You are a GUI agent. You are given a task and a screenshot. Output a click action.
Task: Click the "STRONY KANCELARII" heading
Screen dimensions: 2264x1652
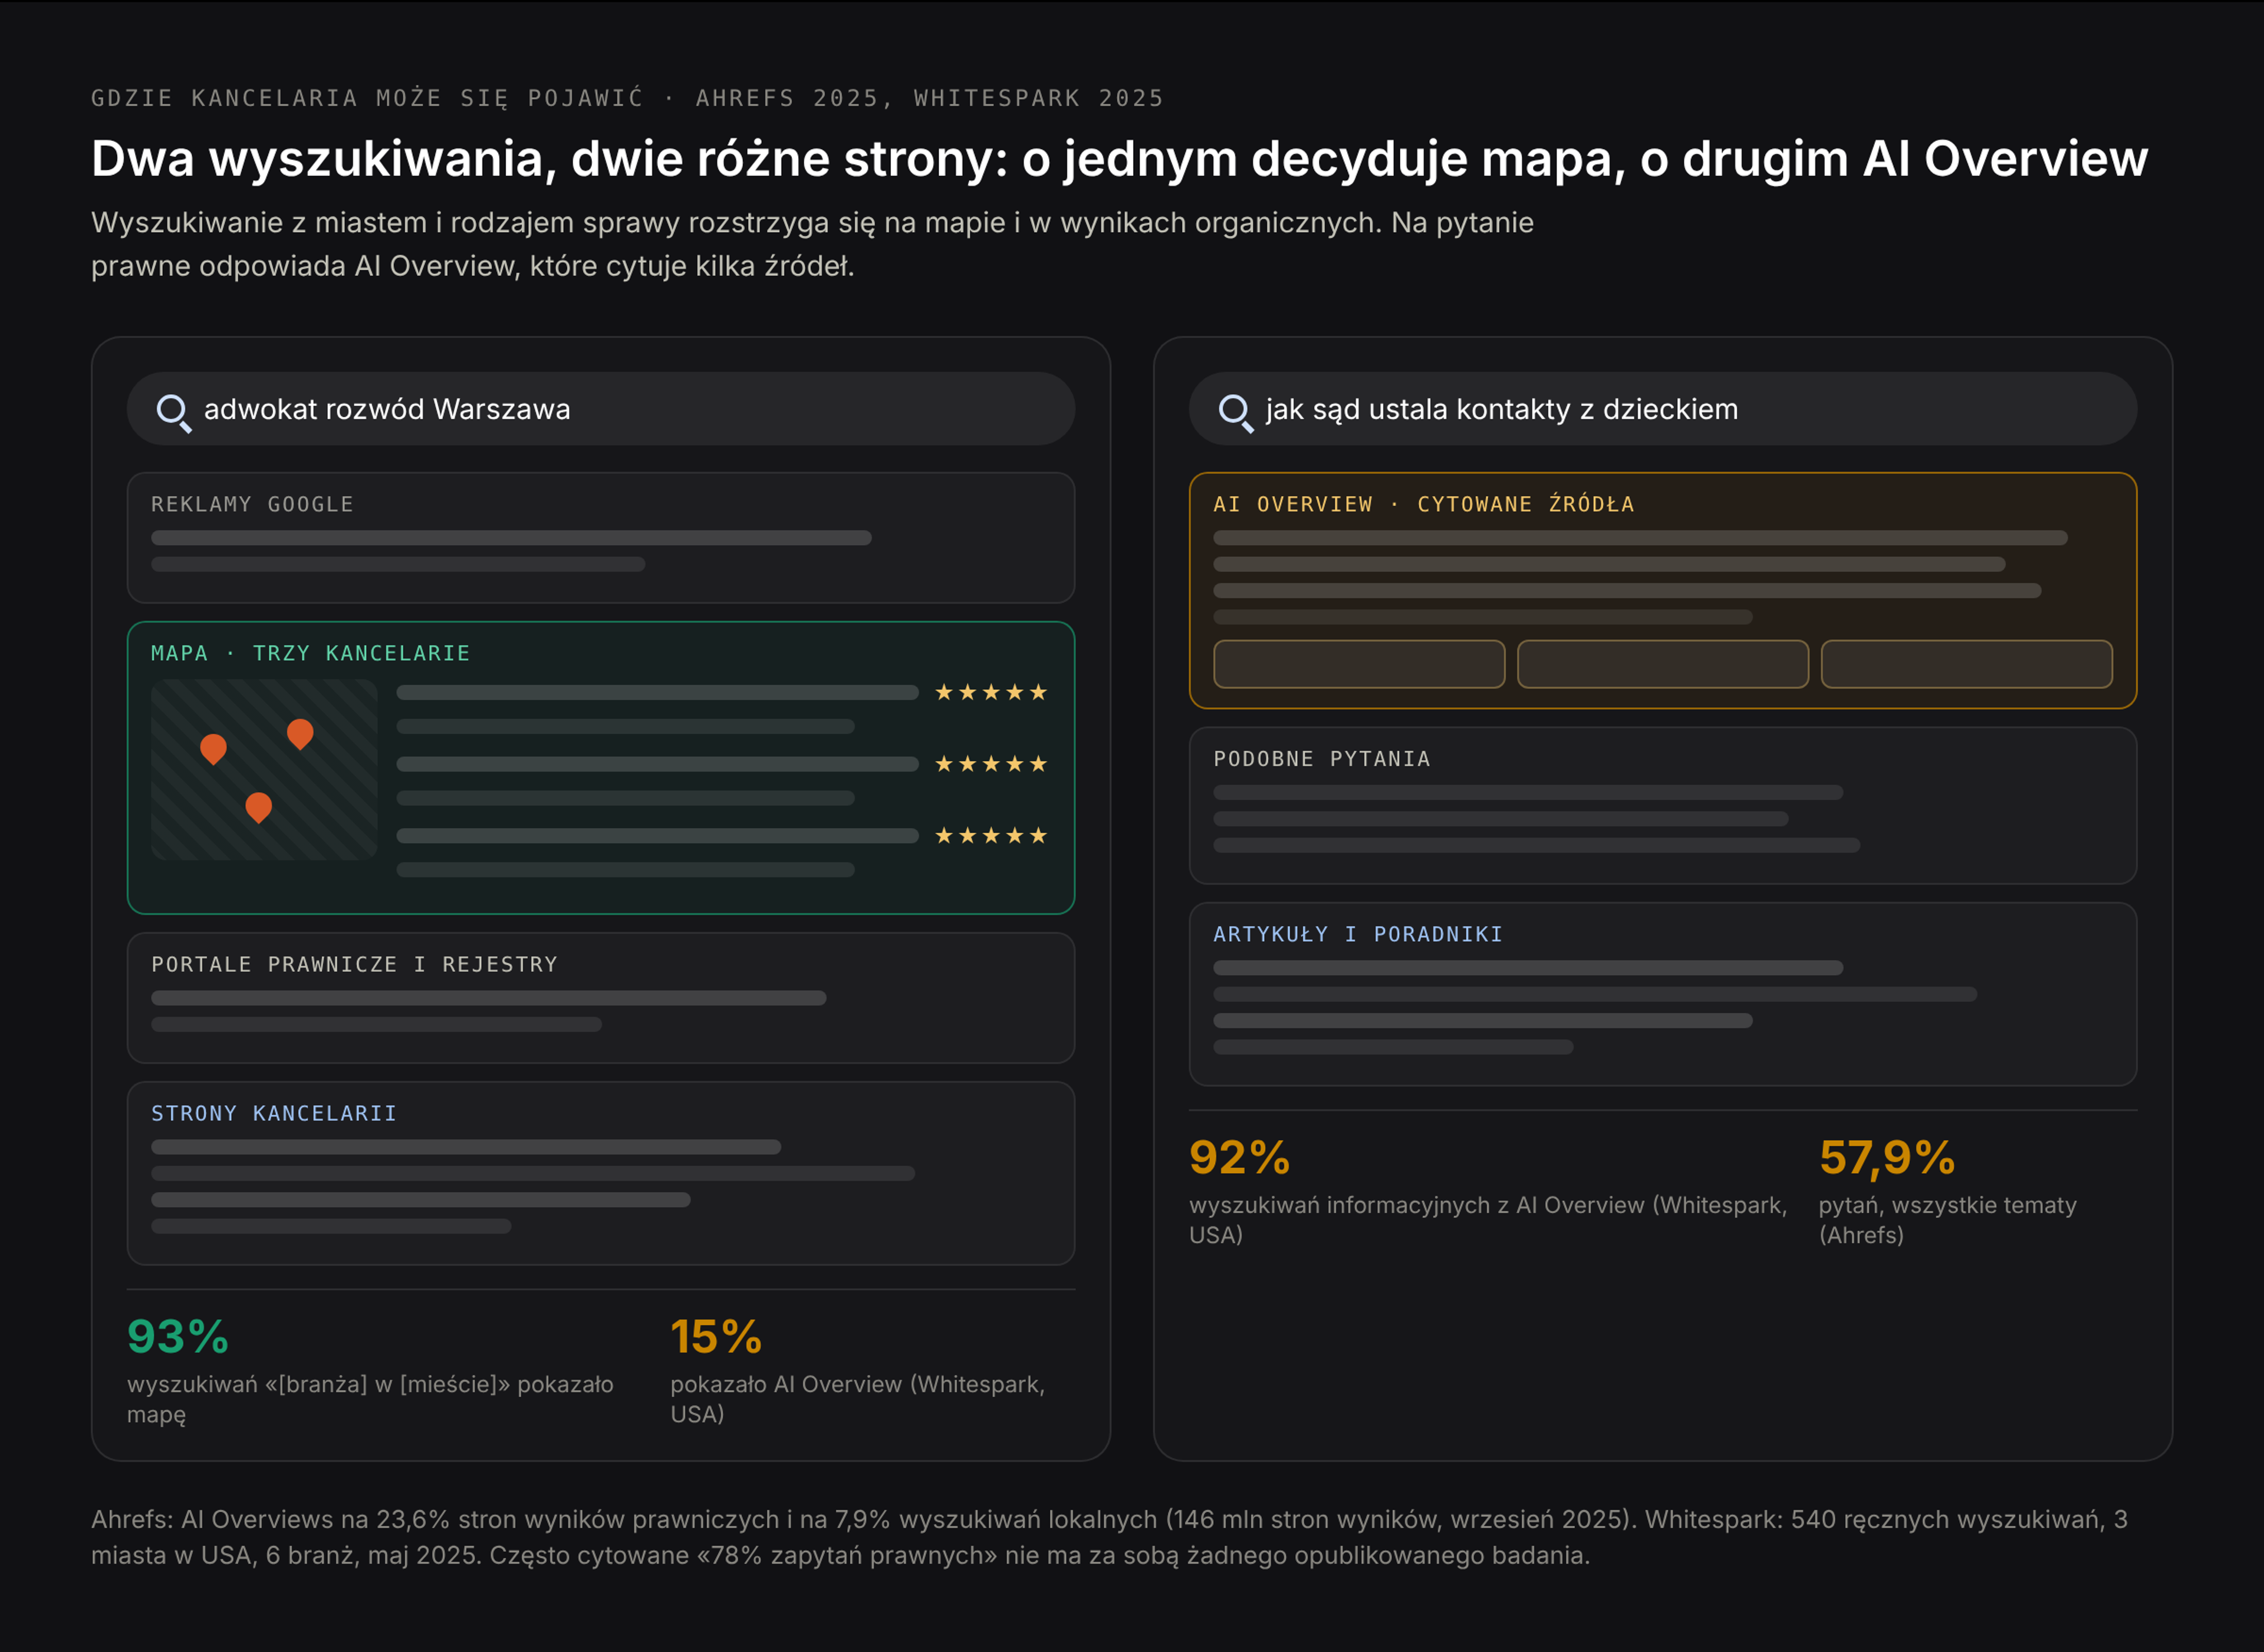[274, 1113]
